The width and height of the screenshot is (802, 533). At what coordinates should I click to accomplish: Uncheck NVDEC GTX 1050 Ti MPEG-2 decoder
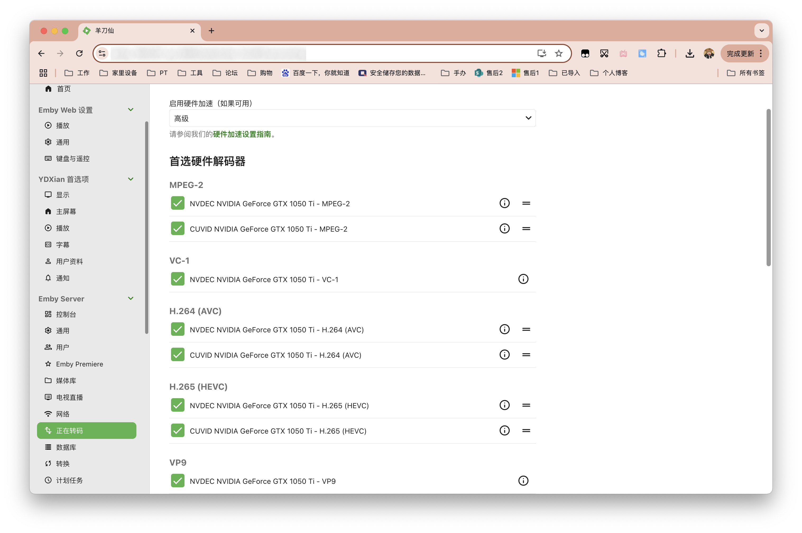pyautogui.click(x=178, y=203)
